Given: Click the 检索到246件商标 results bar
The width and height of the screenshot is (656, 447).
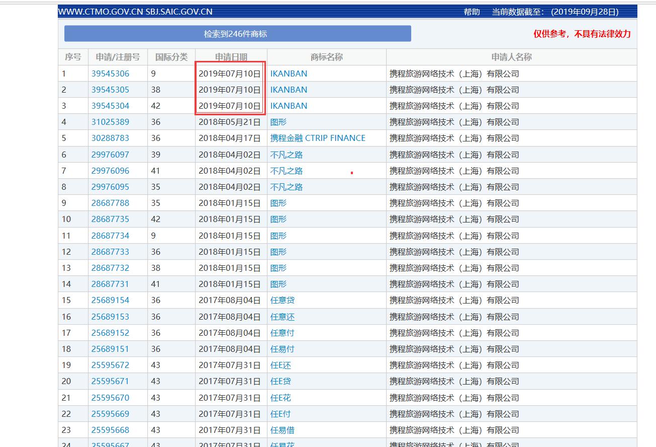Looking at the screenshot, I should click(238, 34).
